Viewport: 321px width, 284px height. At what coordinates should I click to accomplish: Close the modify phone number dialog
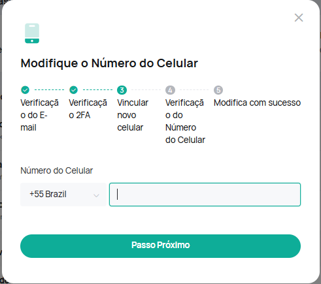coord(299,18)
